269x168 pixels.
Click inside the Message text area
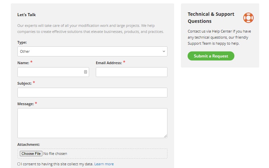click(x=92, y=123)
